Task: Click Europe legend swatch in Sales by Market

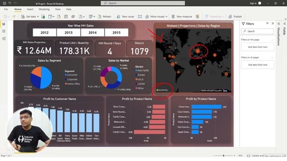Action: coord(136,75)
